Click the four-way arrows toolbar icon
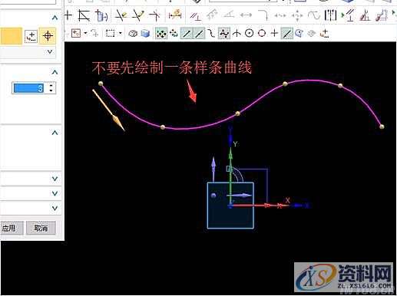The width and height of the screenshot is (397, 296). click(x=297, y=15)
